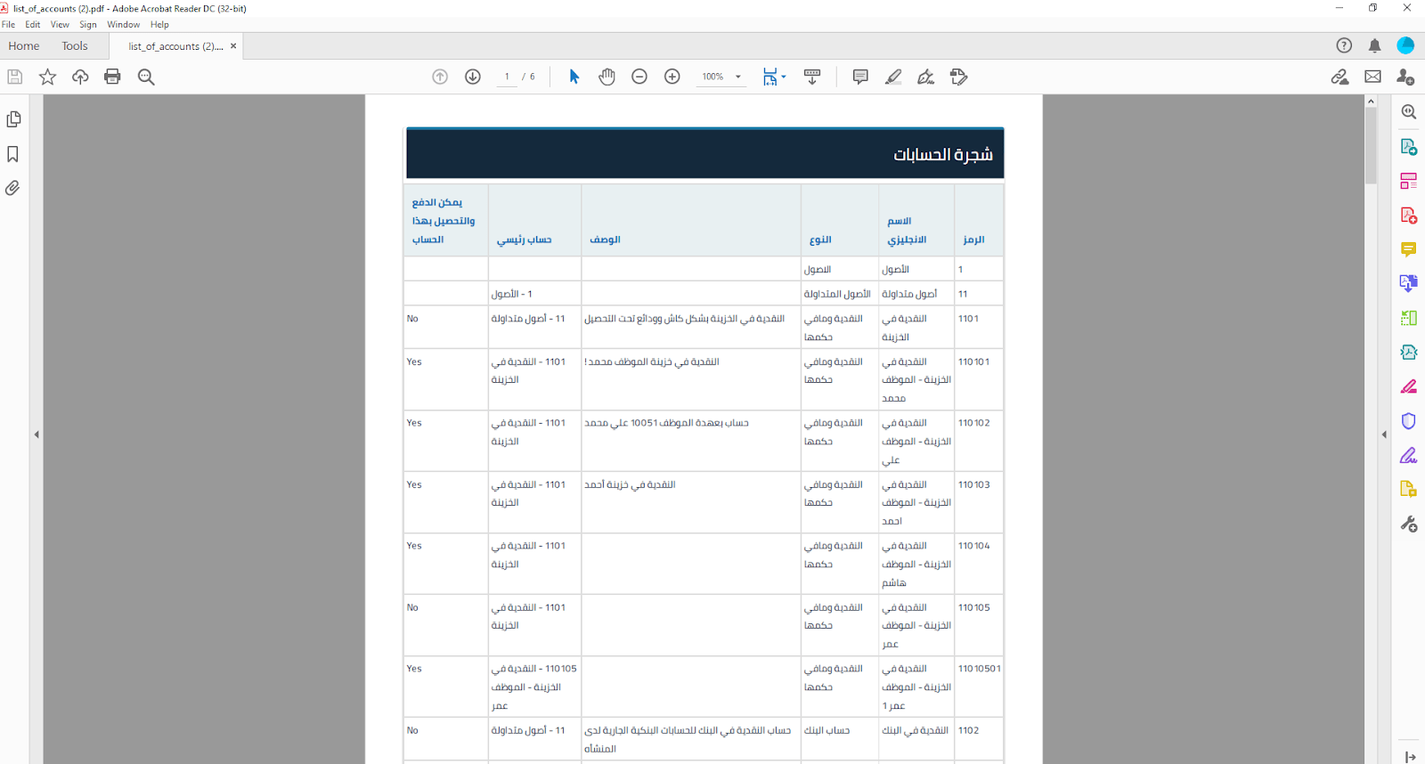Viewport: 1425px width, 764px height.
Task: Open the Export PDF tool in the right pane
Action: point(1408,147)
